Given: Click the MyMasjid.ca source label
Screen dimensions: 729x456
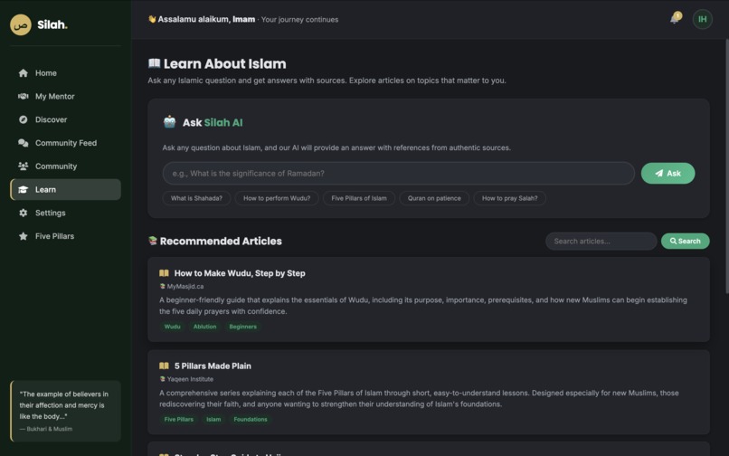Looking at the screenshot, I should tap(185, 286).
